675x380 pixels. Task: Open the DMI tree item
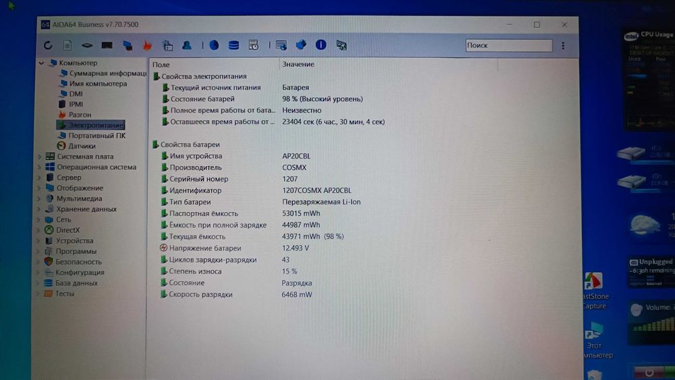(71, 94)
